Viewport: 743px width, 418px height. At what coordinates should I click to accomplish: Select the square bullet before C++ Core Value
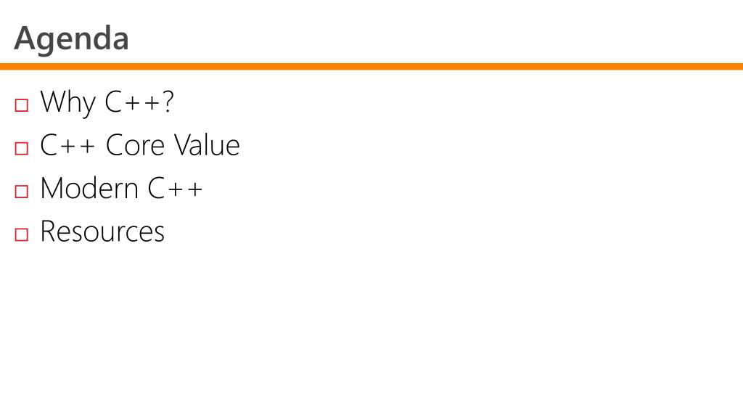(21, 148)
